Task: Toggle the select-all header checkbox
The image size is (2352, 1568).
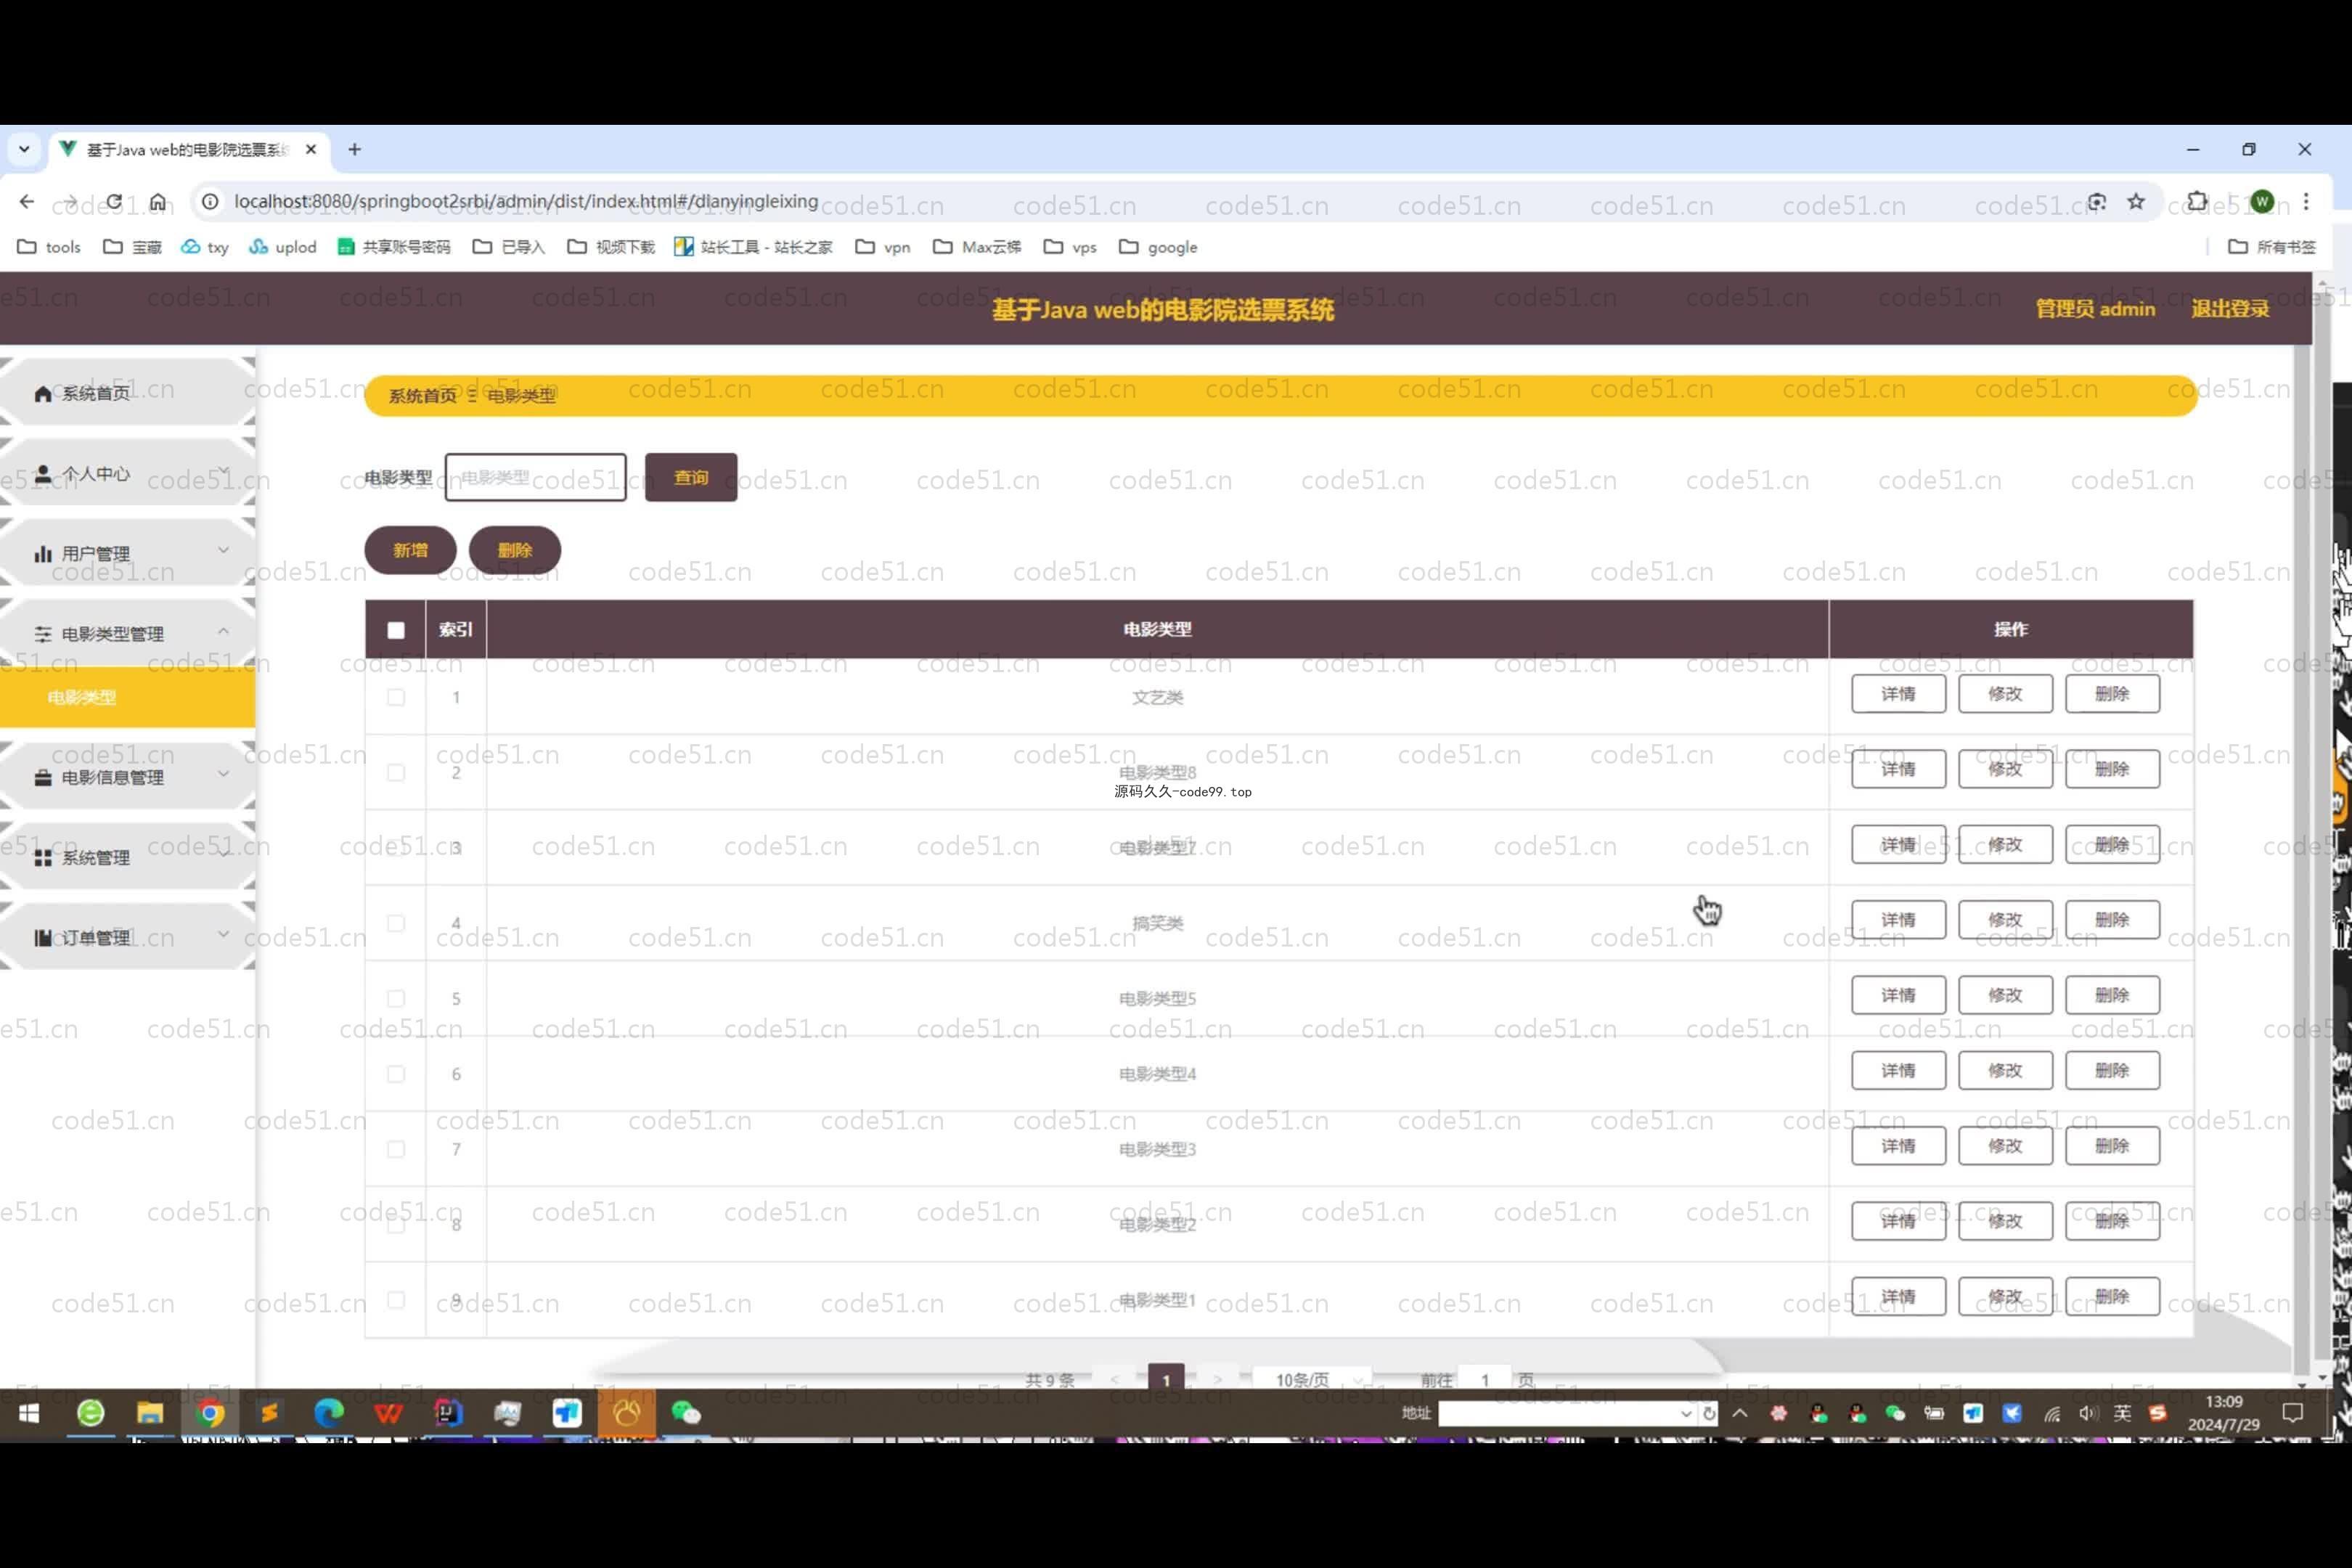Action: point(396,630)
